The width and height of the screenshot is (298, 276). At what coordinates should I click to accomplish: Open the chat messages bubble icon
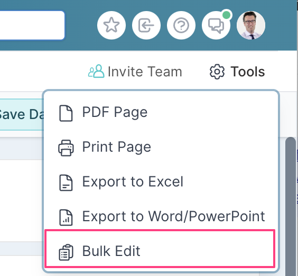tap(216, 25)
